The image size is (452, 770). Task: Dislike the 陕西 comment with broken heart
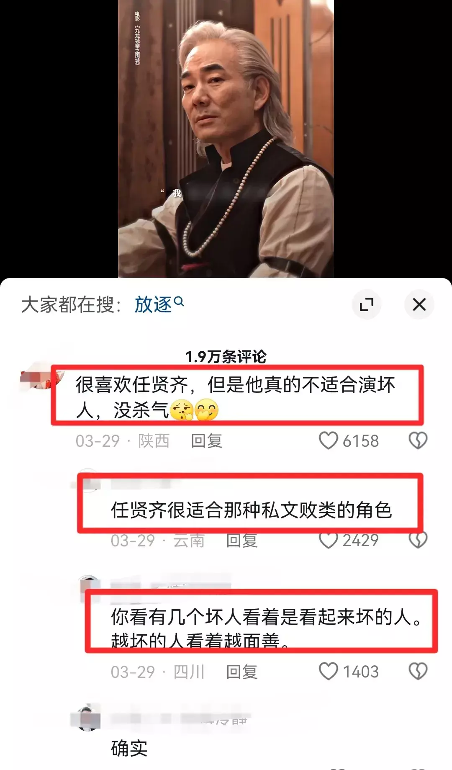point(418,440)
